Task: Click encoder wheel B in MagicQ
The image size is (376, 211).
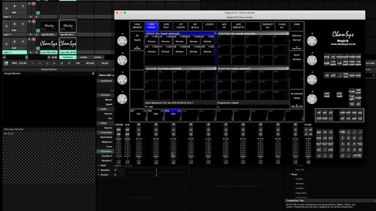Action: coord(122,60)
